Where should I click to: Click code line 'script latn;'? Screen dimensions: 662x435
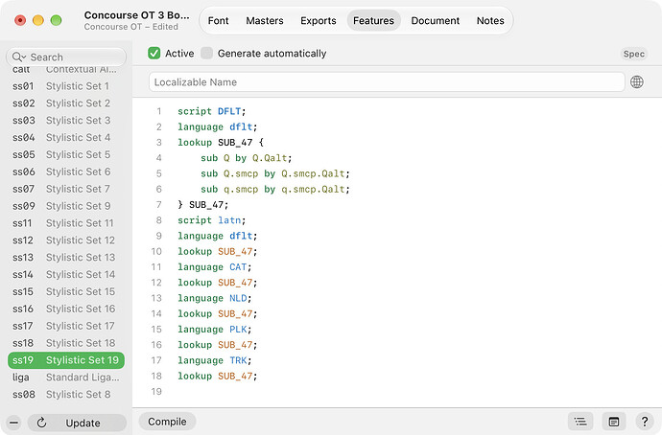211,220
